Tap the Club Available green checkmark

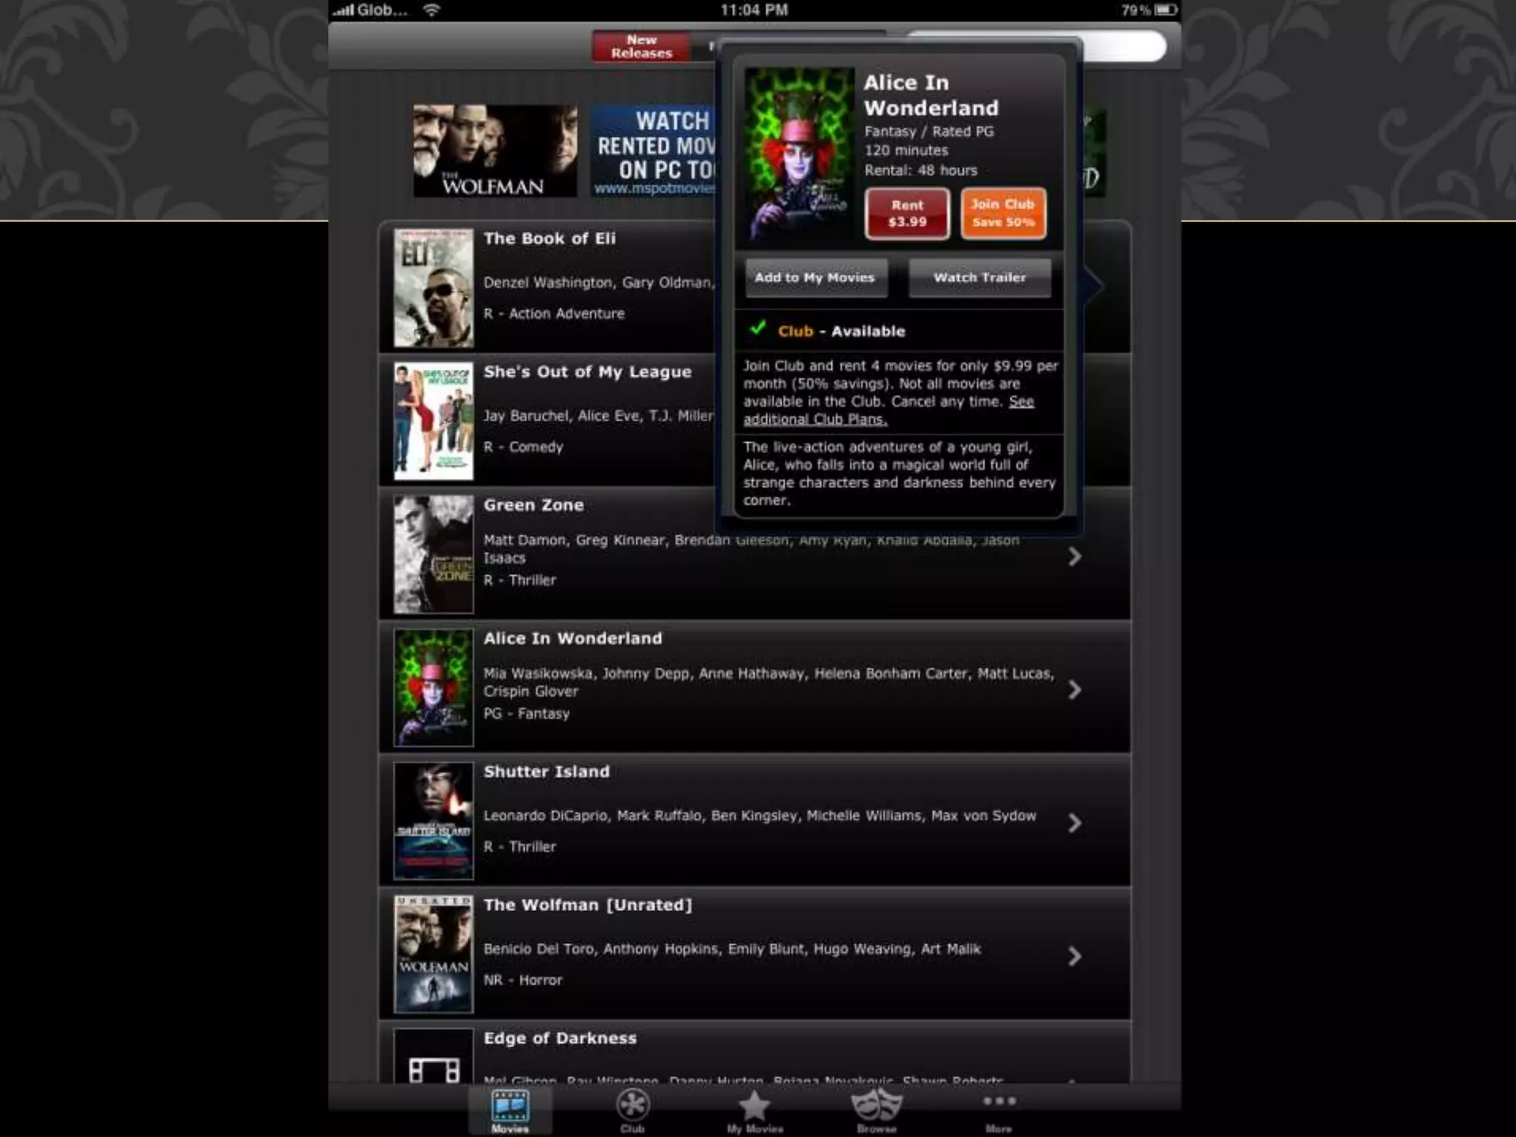pos(757,329)
